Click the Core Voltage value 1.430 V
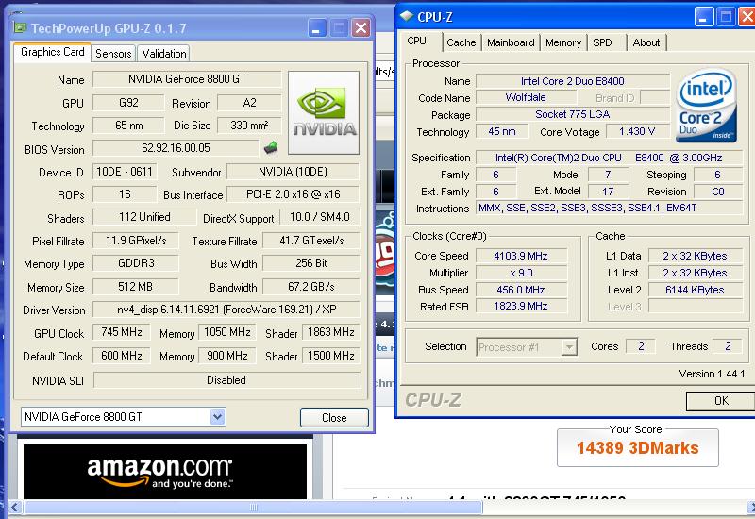The image size is (755, 519). click(637, 131)
